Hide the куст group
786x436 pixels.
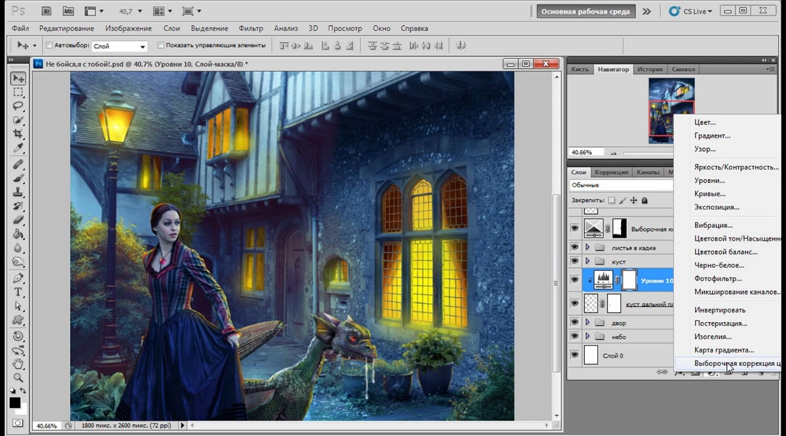pyautogui.click(x=574, y=261)
